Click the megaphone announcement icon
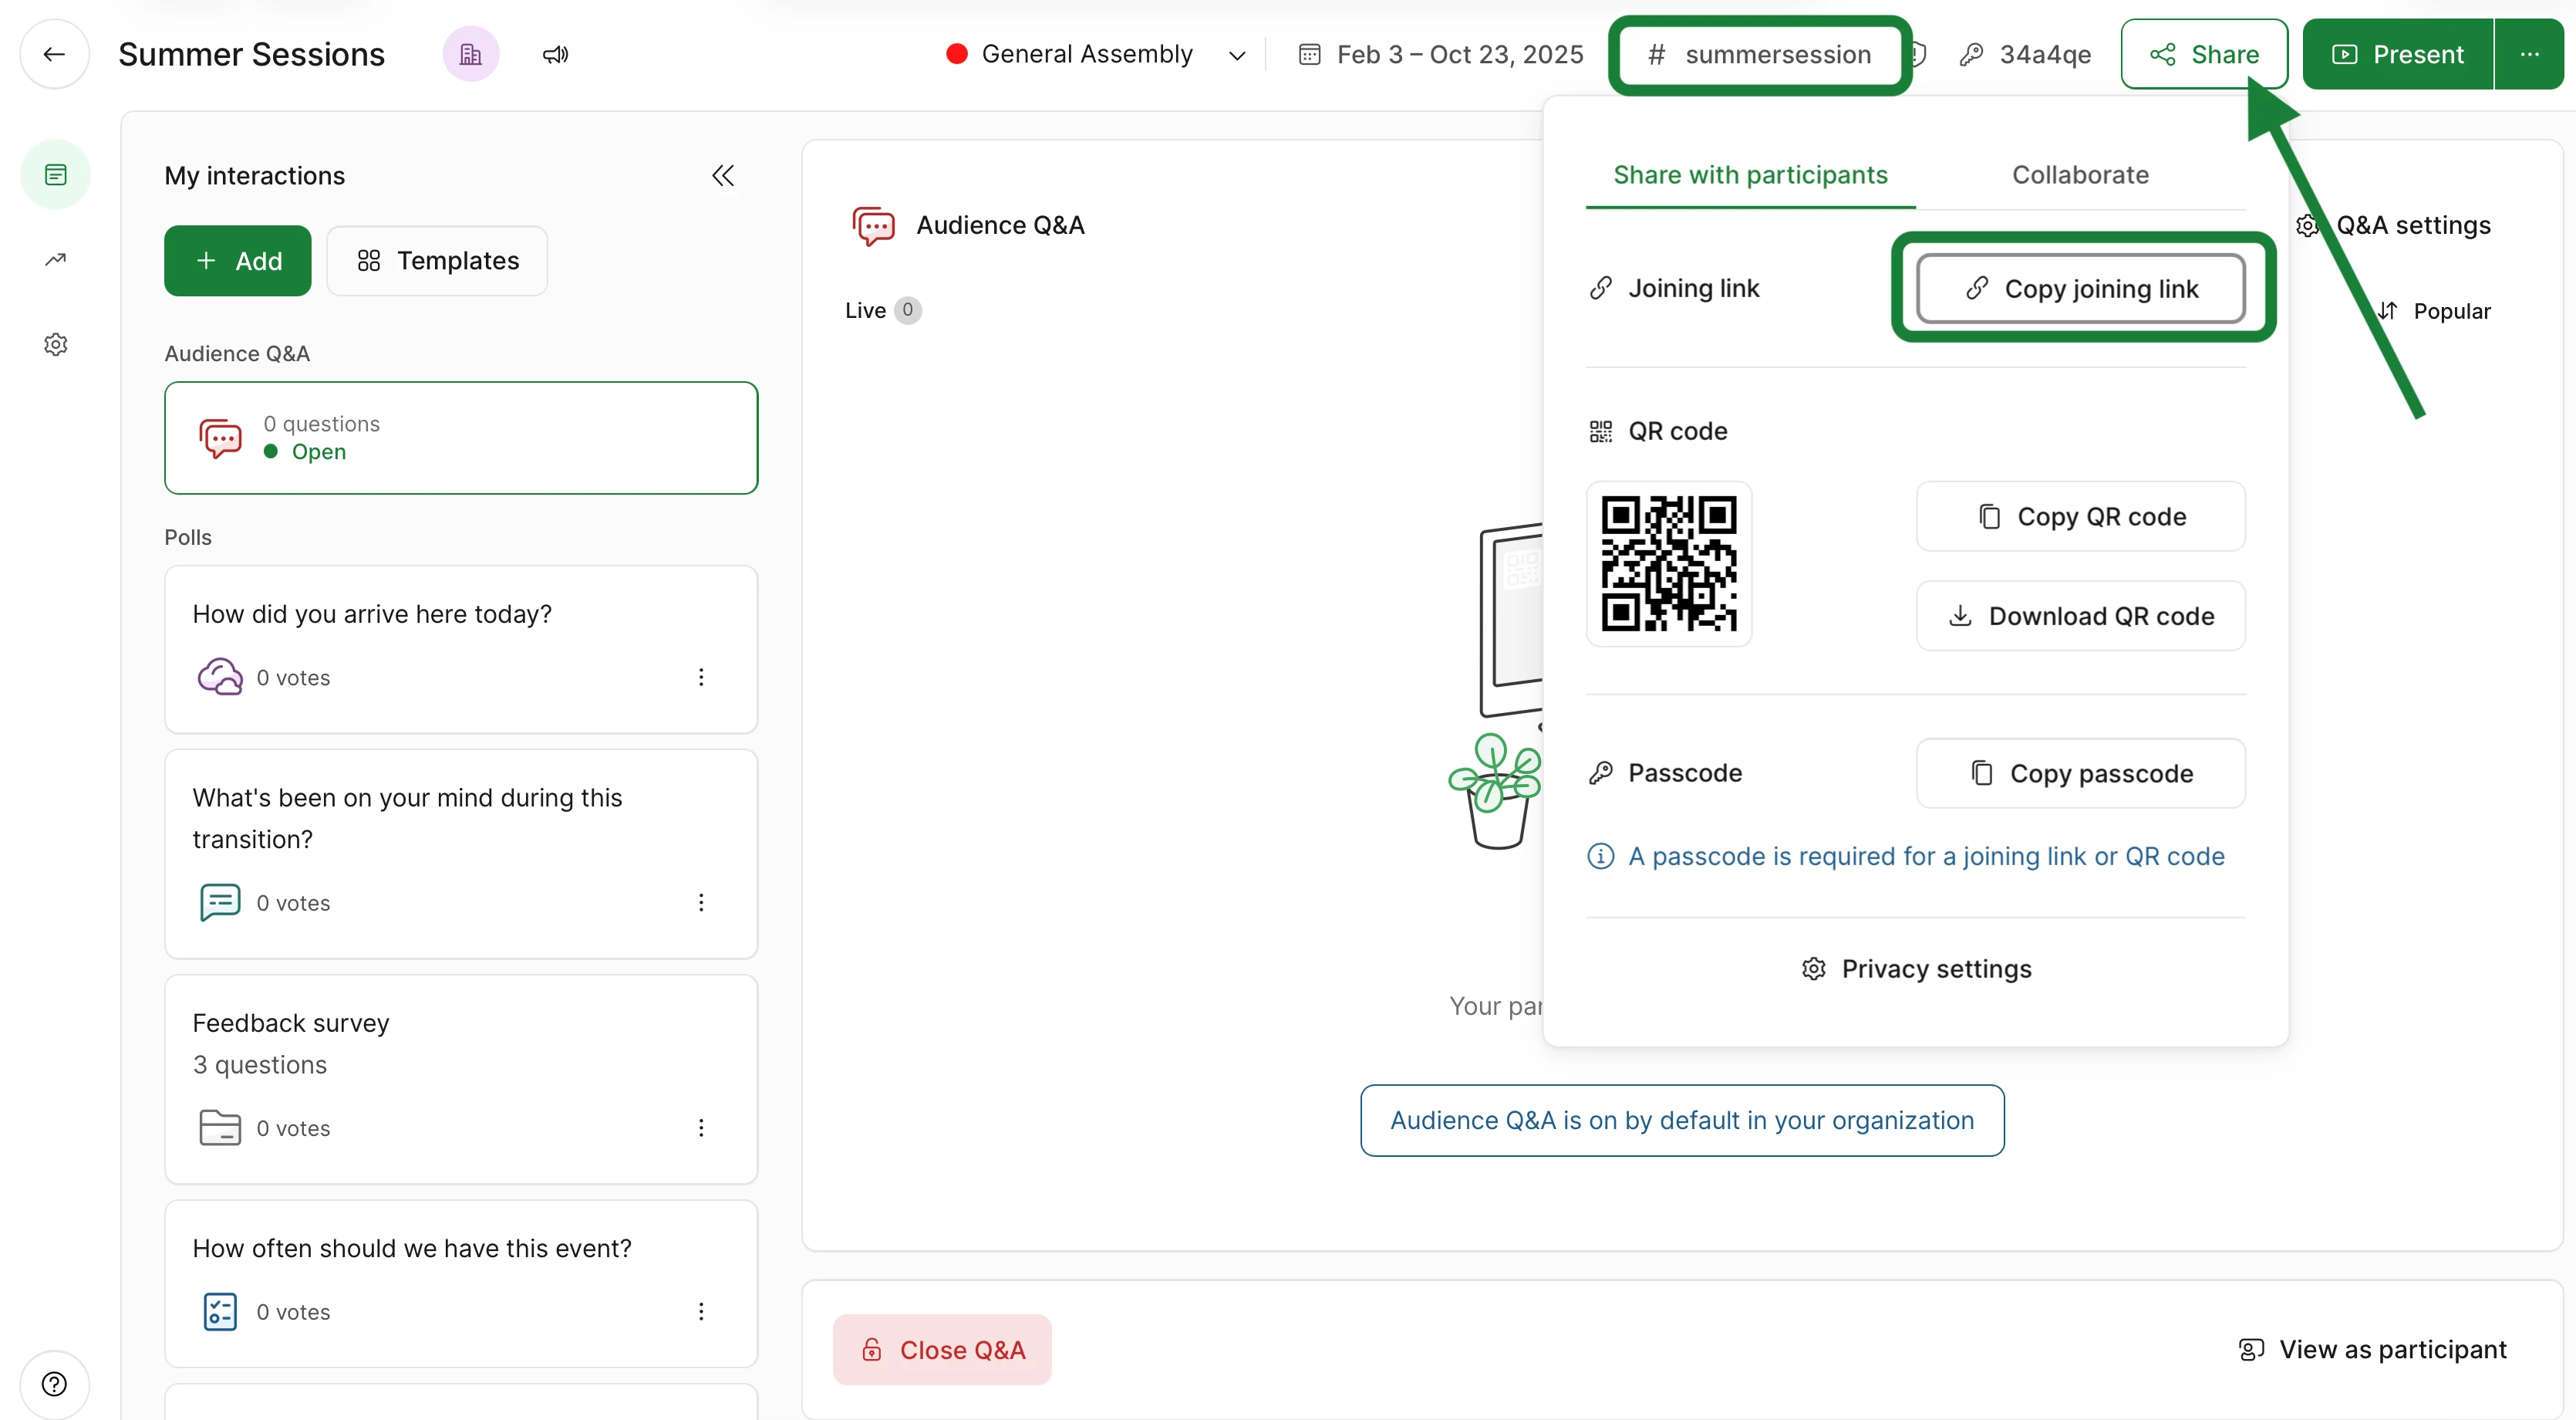This screenshot has width=2576, height=1420. pos(556,54)
